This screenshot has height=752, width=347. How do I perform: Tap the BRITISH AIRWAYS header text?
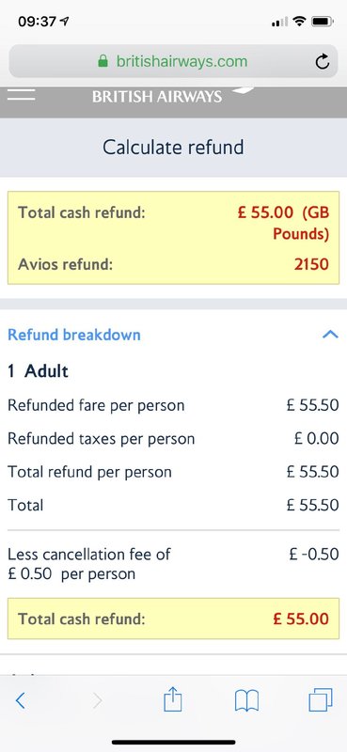[x=157, y=97]
